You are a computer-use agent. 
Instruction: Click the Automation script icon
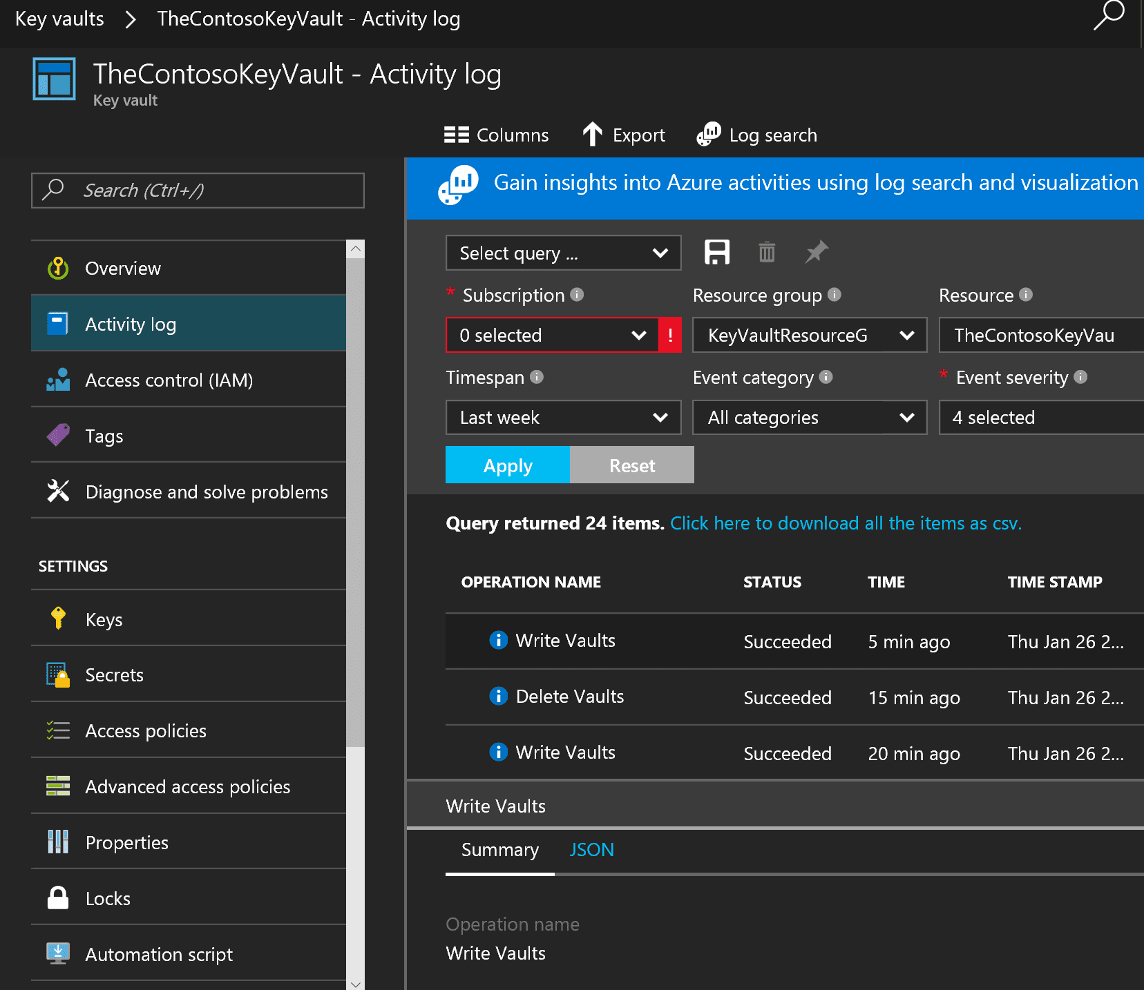coord(58,953)
